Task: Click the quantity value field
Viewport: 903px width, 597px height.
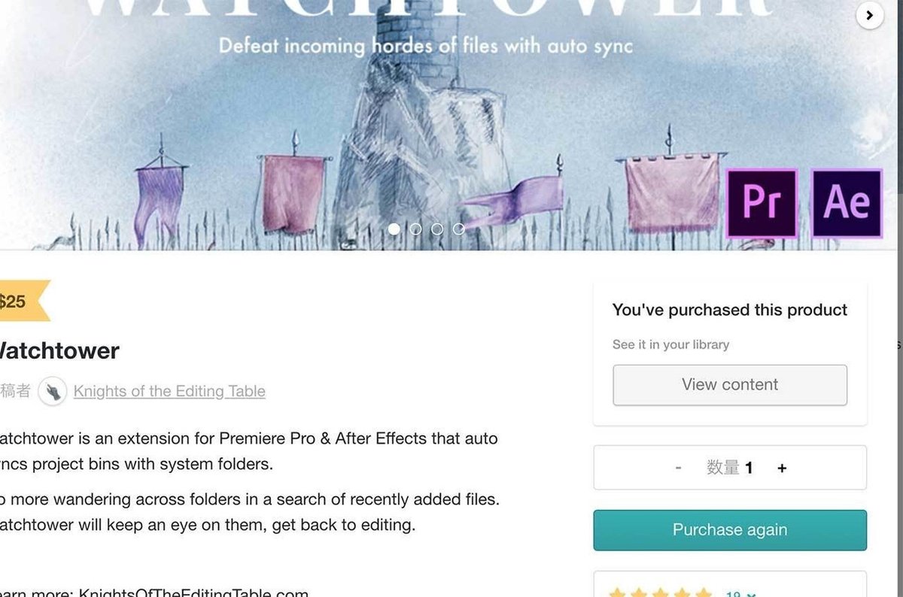Action: click(x=729, y=468)
